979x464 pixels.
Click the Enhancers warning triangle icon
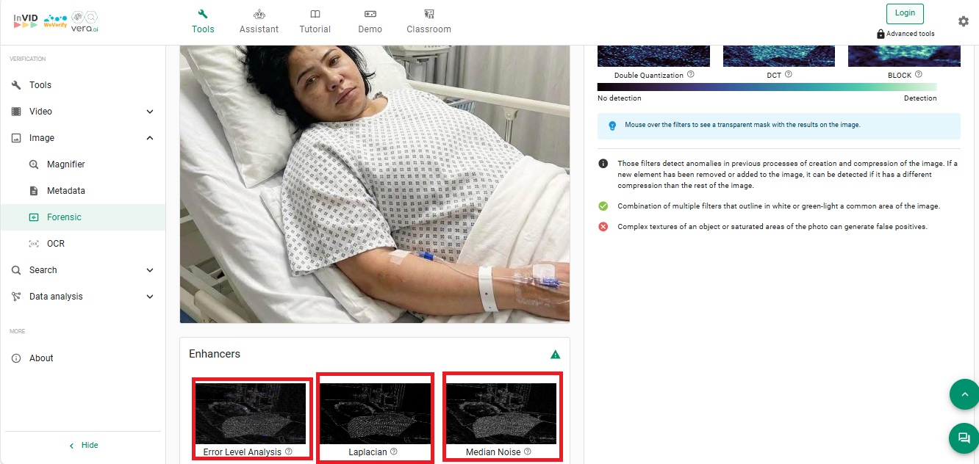[x=556, y=355]
